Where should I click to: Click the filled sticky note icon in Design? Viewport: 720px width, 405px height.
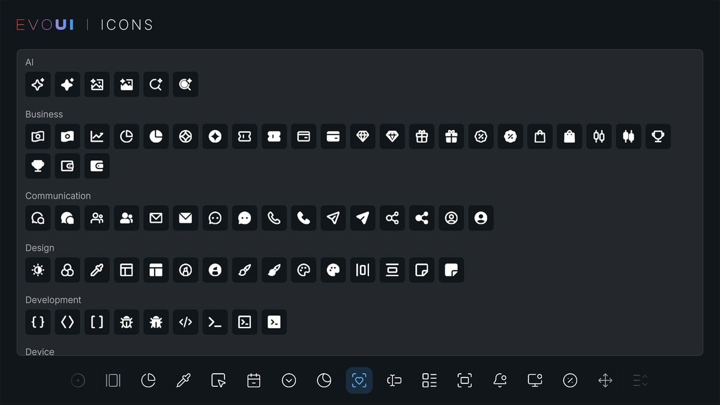coord(451,271)
